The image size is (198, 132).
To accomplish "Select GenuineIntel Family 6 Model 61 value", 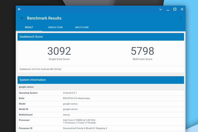I will (x=85, y=128).
